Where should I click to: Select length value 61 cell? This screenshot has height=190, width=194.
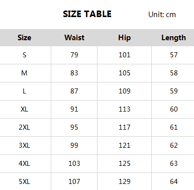click(x=174, y=127)
